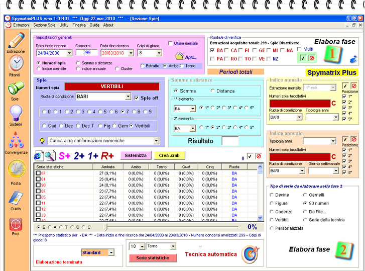The image size is (365, 271).
Task: Click the check-all icon above statistics table
Action: (250, 156)
